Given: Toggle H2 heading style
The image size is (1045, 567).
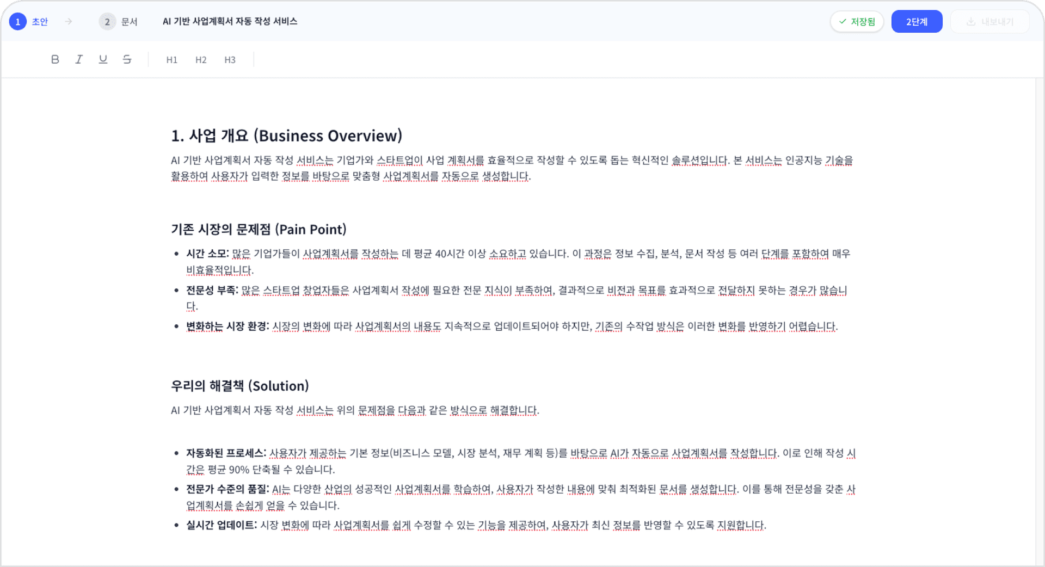Looking at the screenshot, I should point(201,60).
